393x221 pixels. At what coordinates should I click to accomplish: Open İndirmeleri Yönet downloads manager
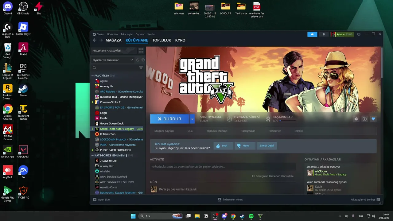230,200
